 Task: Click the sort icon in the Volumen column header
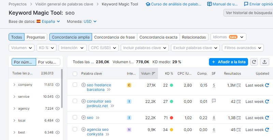[x=153, y=73]
